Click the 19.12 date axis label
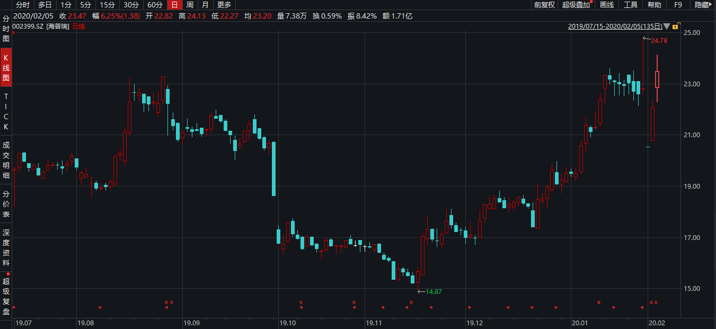The width and height of the screenshot is (716, 329). 474,323
